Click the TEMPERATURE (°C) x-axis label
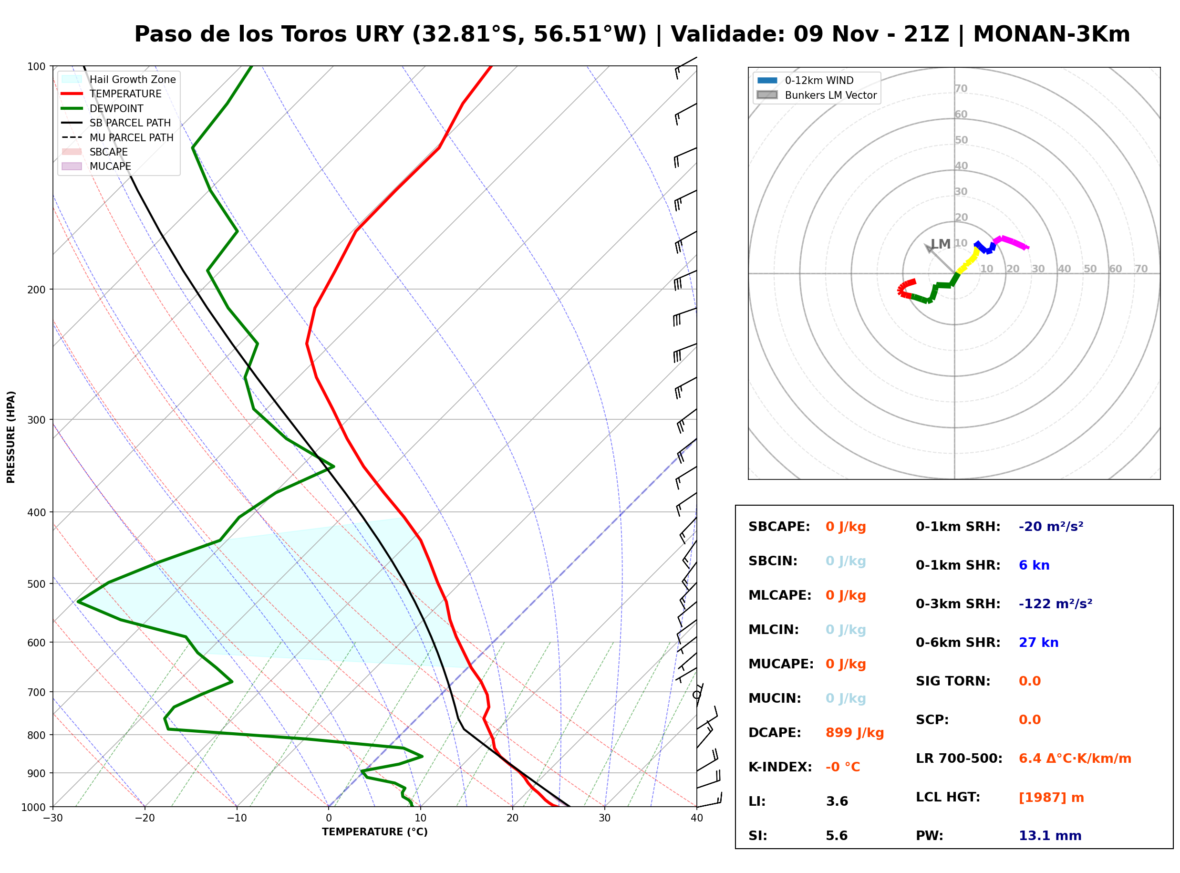The width and height of the screenshot is (1180, 873). [x=375, y=832]
